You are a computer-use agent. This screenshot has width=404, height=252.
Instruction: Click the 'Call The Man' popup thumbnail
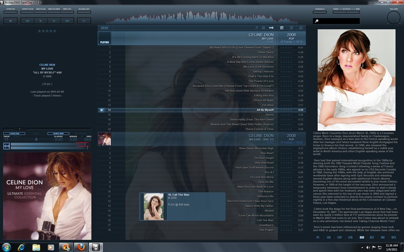tap(154, 207)
